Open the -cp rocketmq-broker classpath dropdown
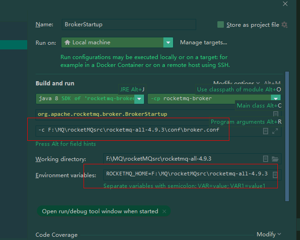 [276, 98]
